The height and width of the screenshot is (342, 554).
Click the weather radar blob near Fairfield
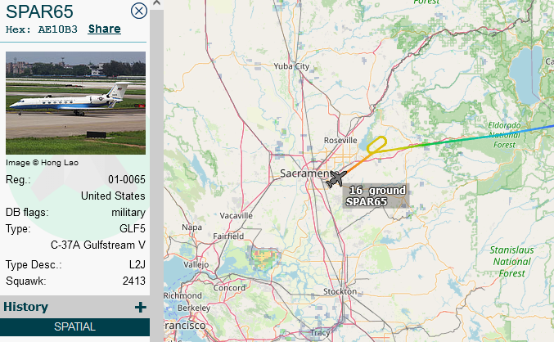tap(265, 258)
